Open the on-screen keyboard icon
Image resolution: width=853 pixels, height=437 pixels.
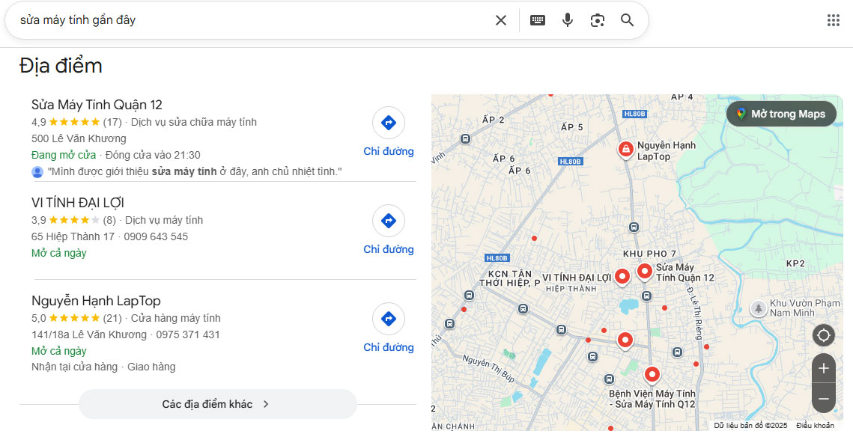pyautogui.click(x=538, y=20)
